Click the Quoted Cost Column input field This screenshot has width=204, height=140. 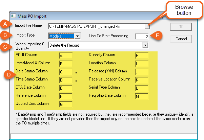coord(66,104)
